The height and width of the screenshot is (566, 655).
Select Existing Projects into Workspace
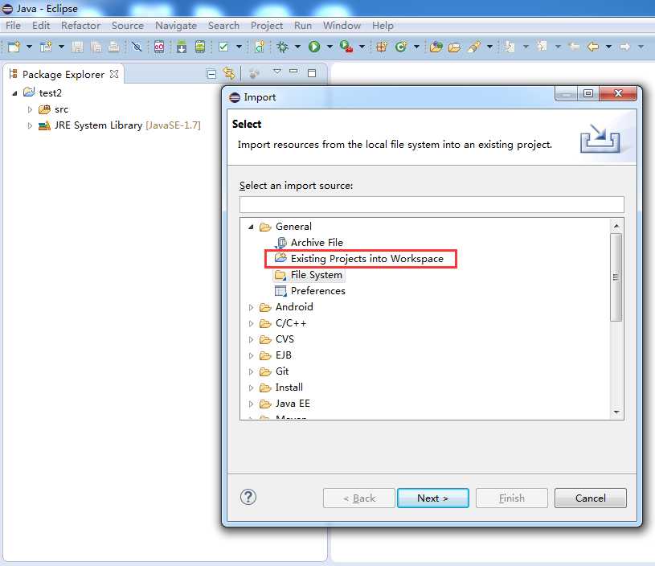click(366, 259)
